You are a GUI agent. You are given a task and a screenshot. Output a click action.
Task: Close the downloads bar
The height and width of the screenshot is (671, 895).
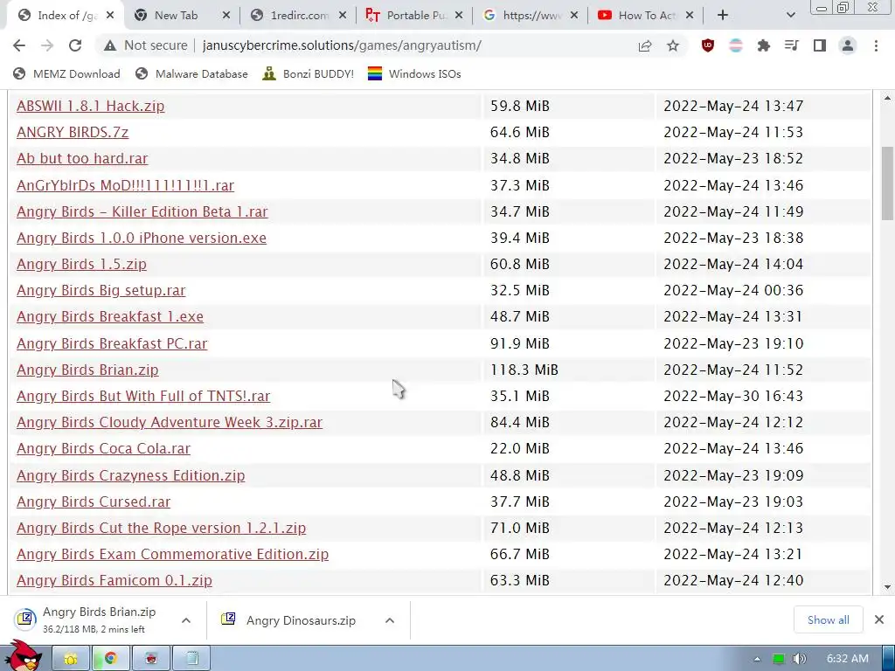click(879, 619)
